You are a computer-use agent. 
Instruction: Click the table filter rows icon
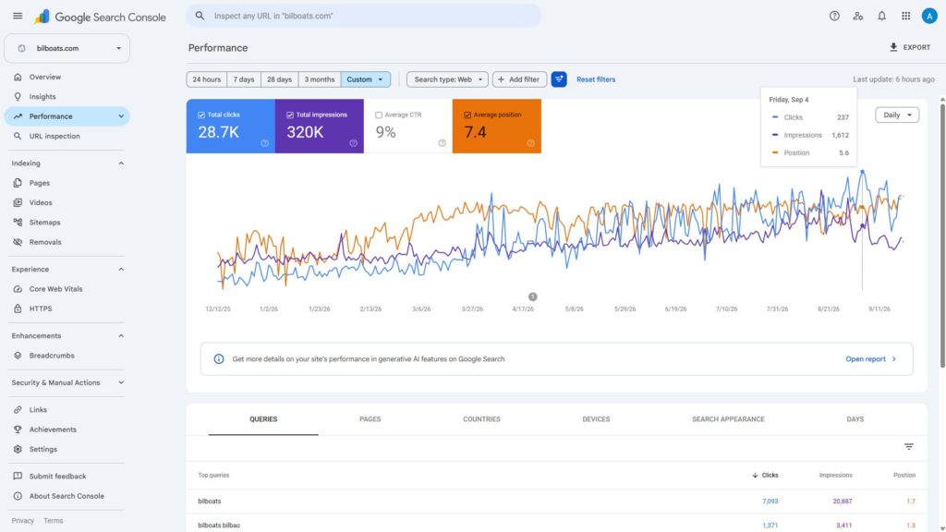point(909,447)
